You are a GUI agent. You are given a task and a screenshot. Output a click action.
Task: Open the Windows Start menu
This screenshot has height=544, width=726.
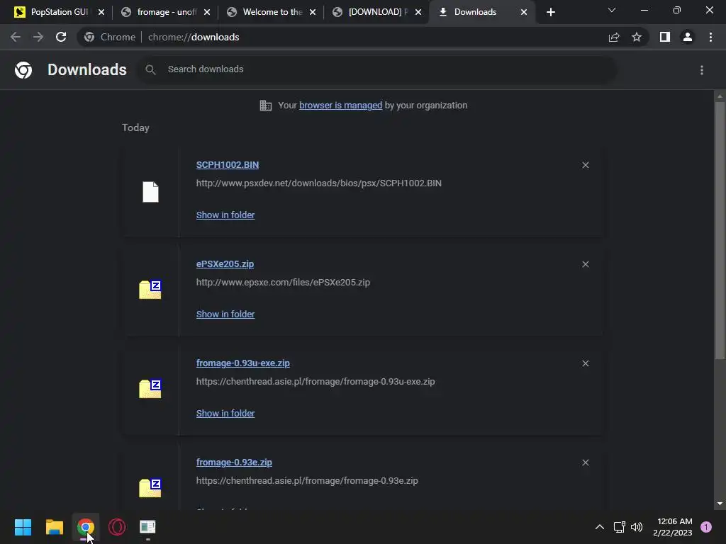(23, 527)
